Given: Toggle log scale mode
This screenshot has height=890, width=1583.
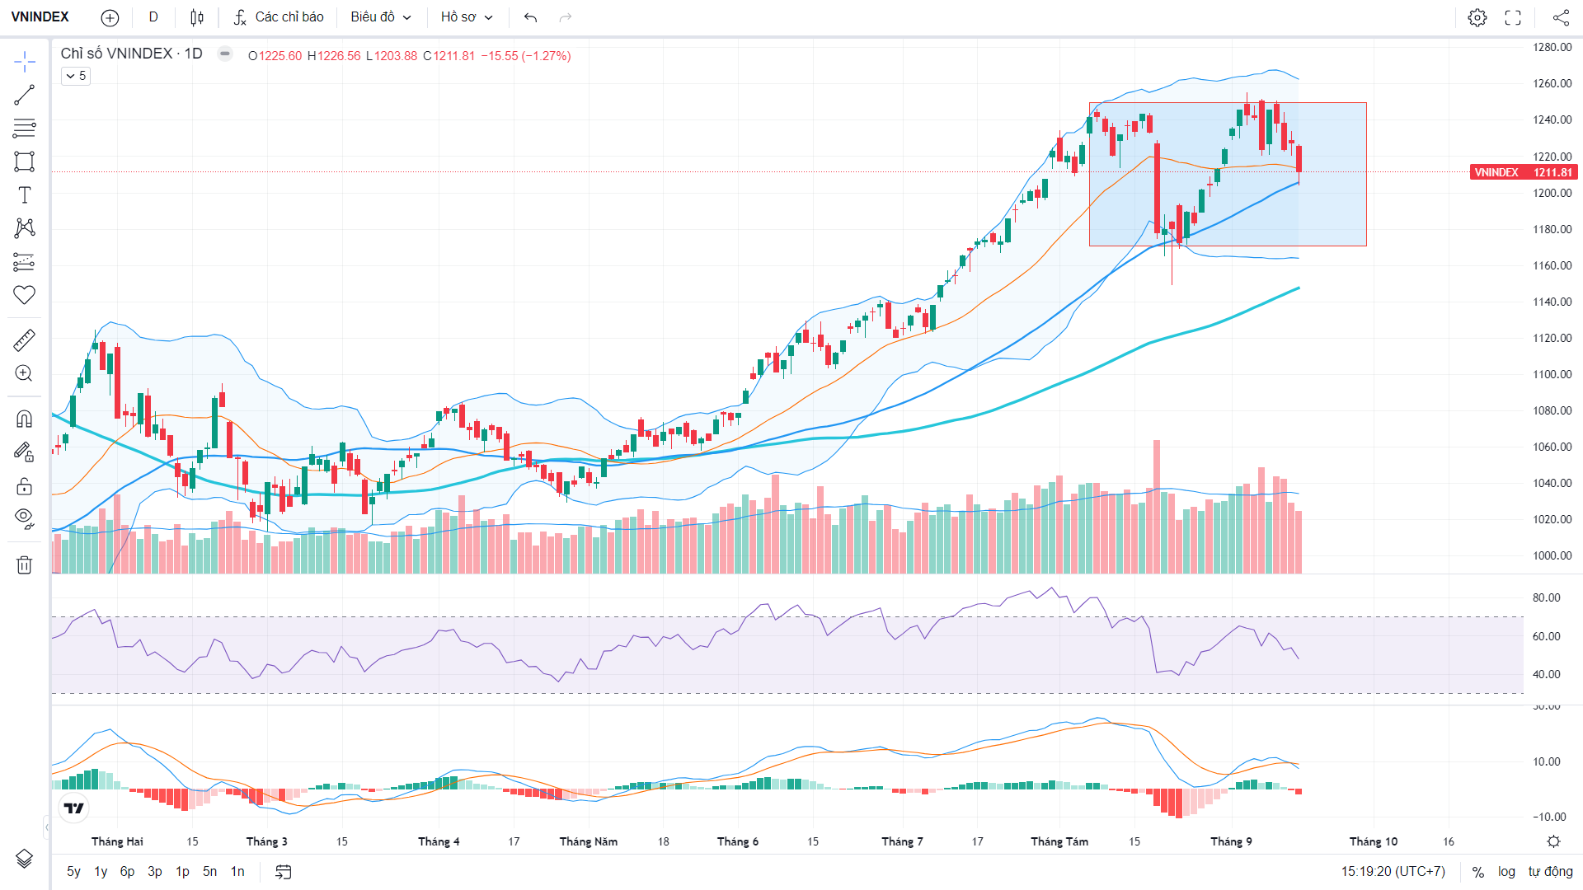Looking at the screenshot, I should click(1506, 872).
